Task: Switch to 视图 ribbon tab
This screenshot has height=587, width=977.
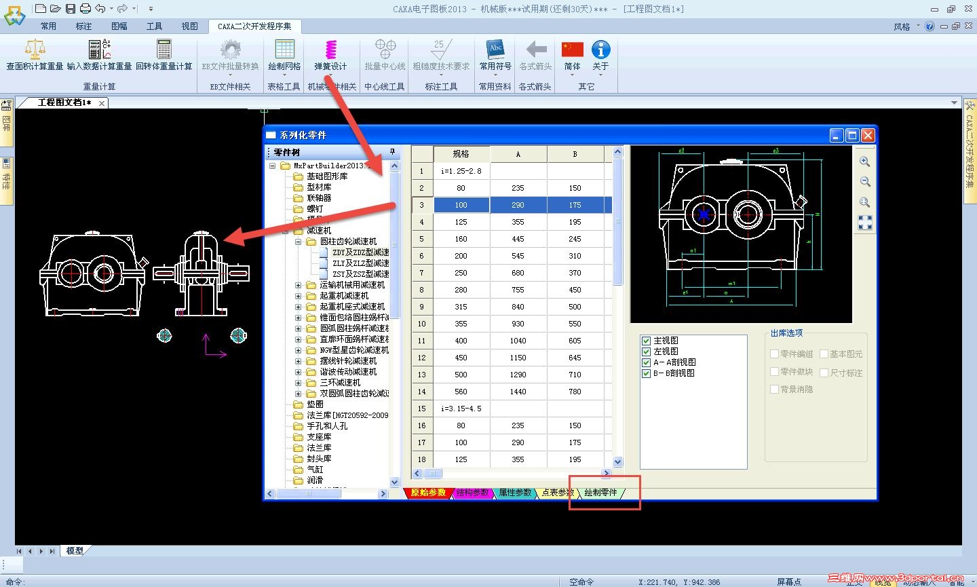Action: [x=189, y=26]
